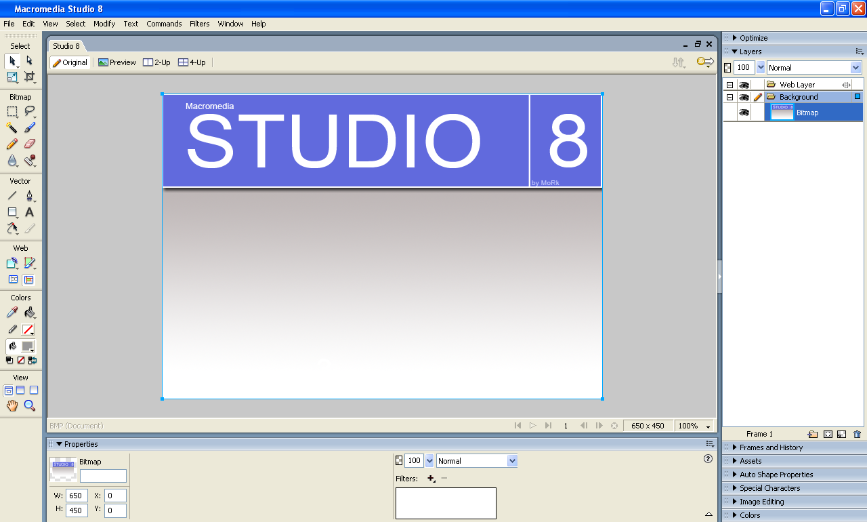This screenshot has height=522, width=867.
Task: Hide the Bitmap layer eye icon
Action: click(x=744, y=113)
